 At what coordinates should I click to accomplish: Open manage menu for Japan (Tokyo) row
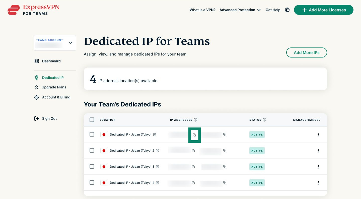click(319, 135)
